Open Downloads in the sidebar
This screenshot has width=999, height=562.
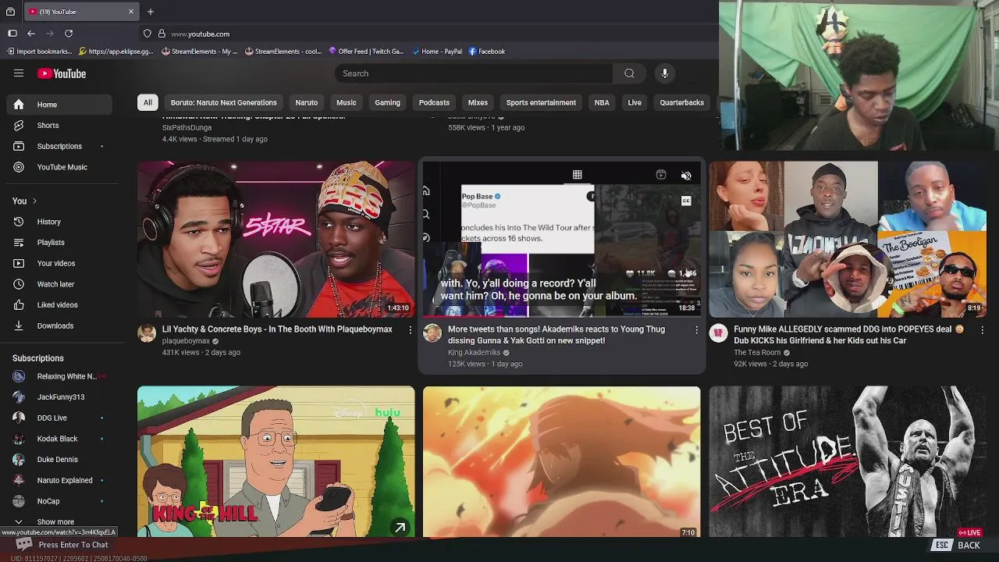tap(59, 325)
